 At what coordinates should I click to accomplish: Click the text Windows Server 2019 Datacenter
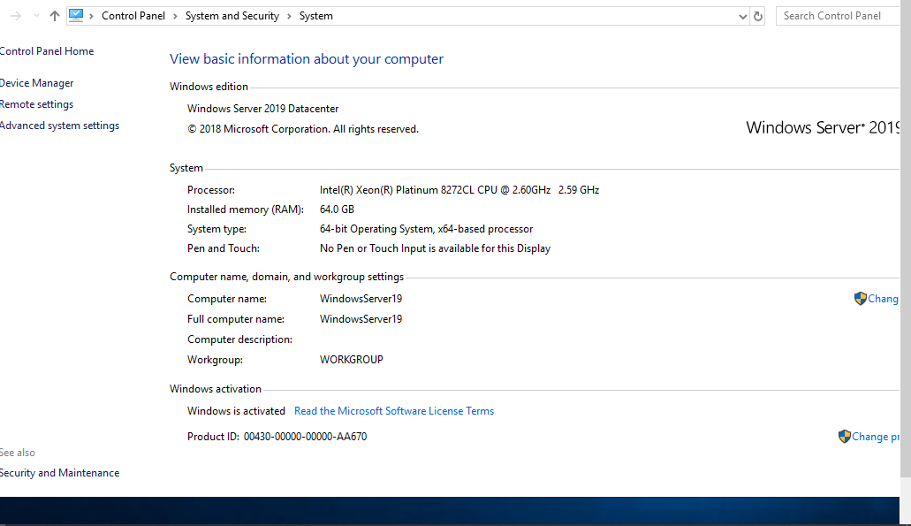pyautogui.click(x=262, y=109)
